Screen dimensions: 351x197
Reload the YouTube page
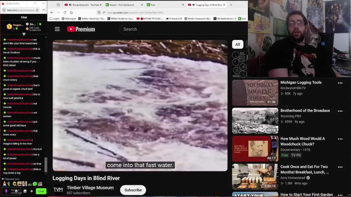tap(65, 12)
